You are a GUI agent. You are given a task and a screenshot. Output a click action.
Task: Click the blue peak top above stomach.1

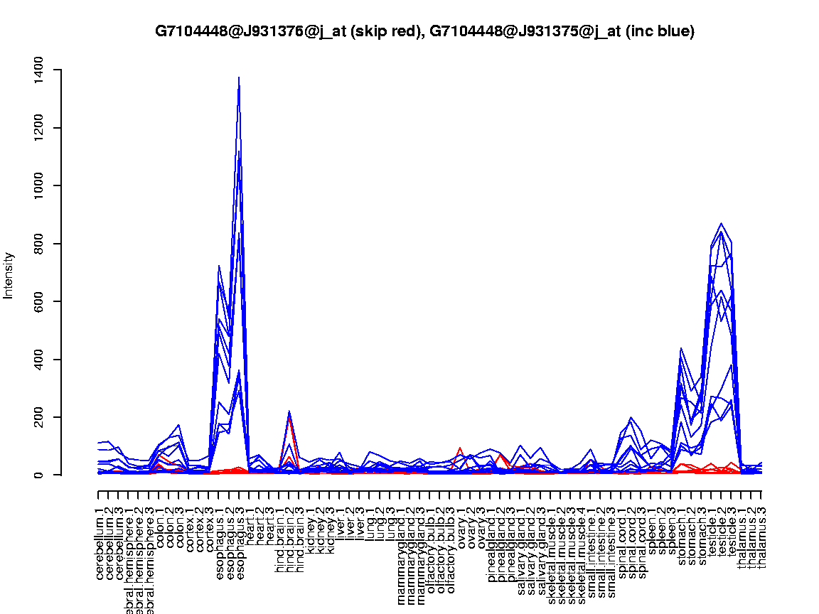(681, 349)
